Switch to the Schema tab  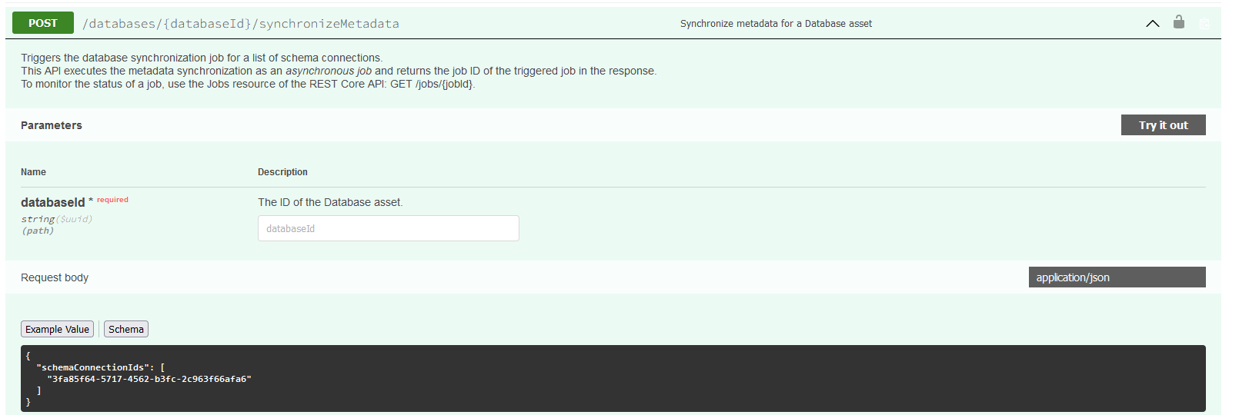pos(126,329)
